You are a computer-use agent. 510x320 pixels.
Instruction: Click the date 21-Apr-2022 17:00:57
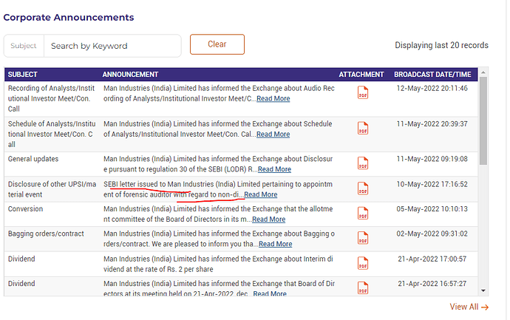[432, 259]
